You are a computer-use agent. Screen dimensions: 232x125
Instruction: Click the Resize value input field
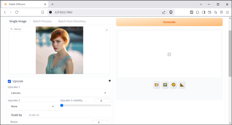[x=100, y=122]
